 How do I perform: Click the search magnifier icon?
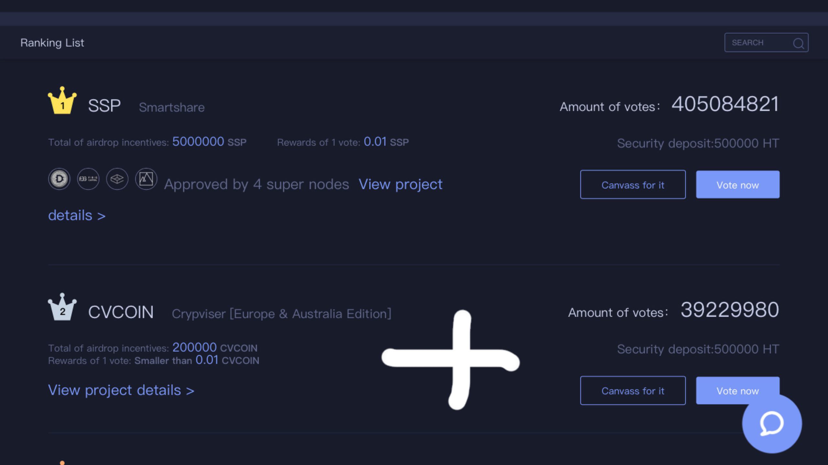[798, 43]
